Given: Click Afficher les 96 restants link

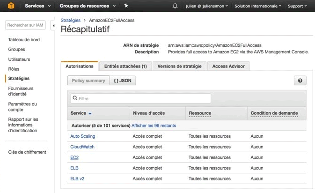Looking at the screenshot, I should tap(154, 126).
